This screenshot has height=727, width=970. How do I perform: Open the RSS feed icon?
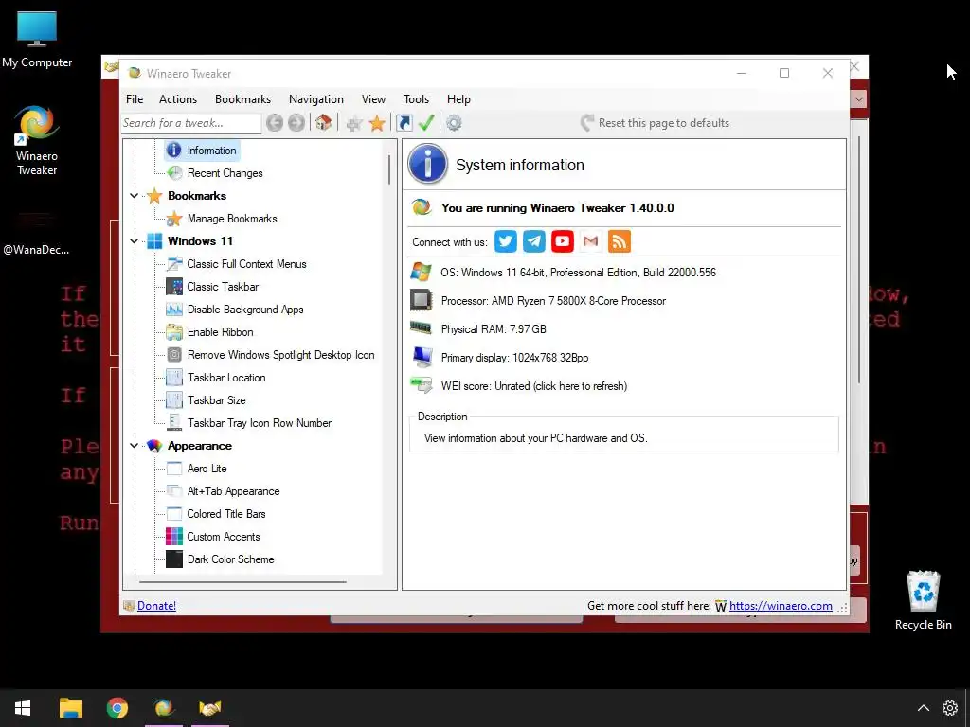[x=620, y=241]
